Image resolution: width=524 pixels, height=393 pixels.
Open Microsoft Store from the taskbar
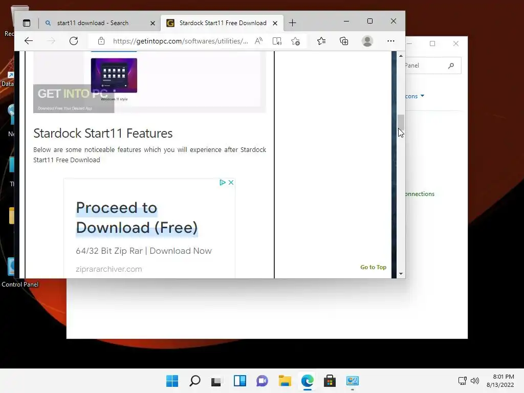[x=330, y=381]
